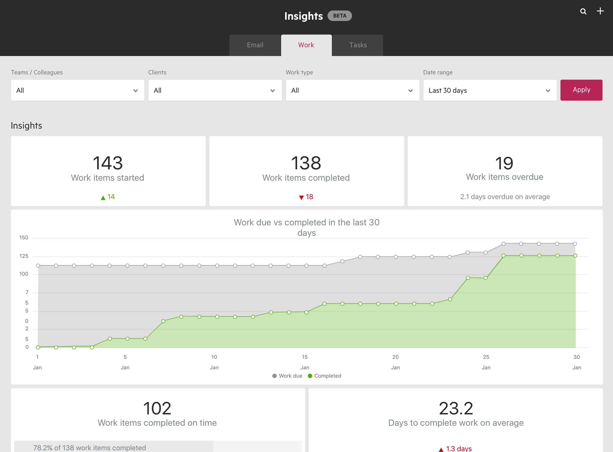The width and height of the screenshot is (613, 452).
Task: Click the 143 Work items started card
Action: tap(108, 171)
